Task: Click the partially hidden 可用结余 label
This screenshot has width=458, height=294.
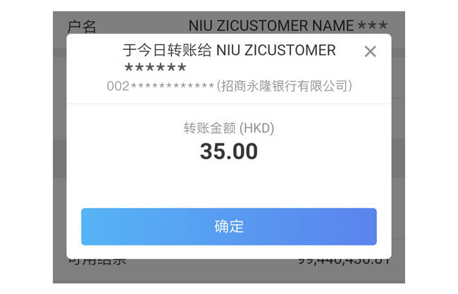Action: 97,261
